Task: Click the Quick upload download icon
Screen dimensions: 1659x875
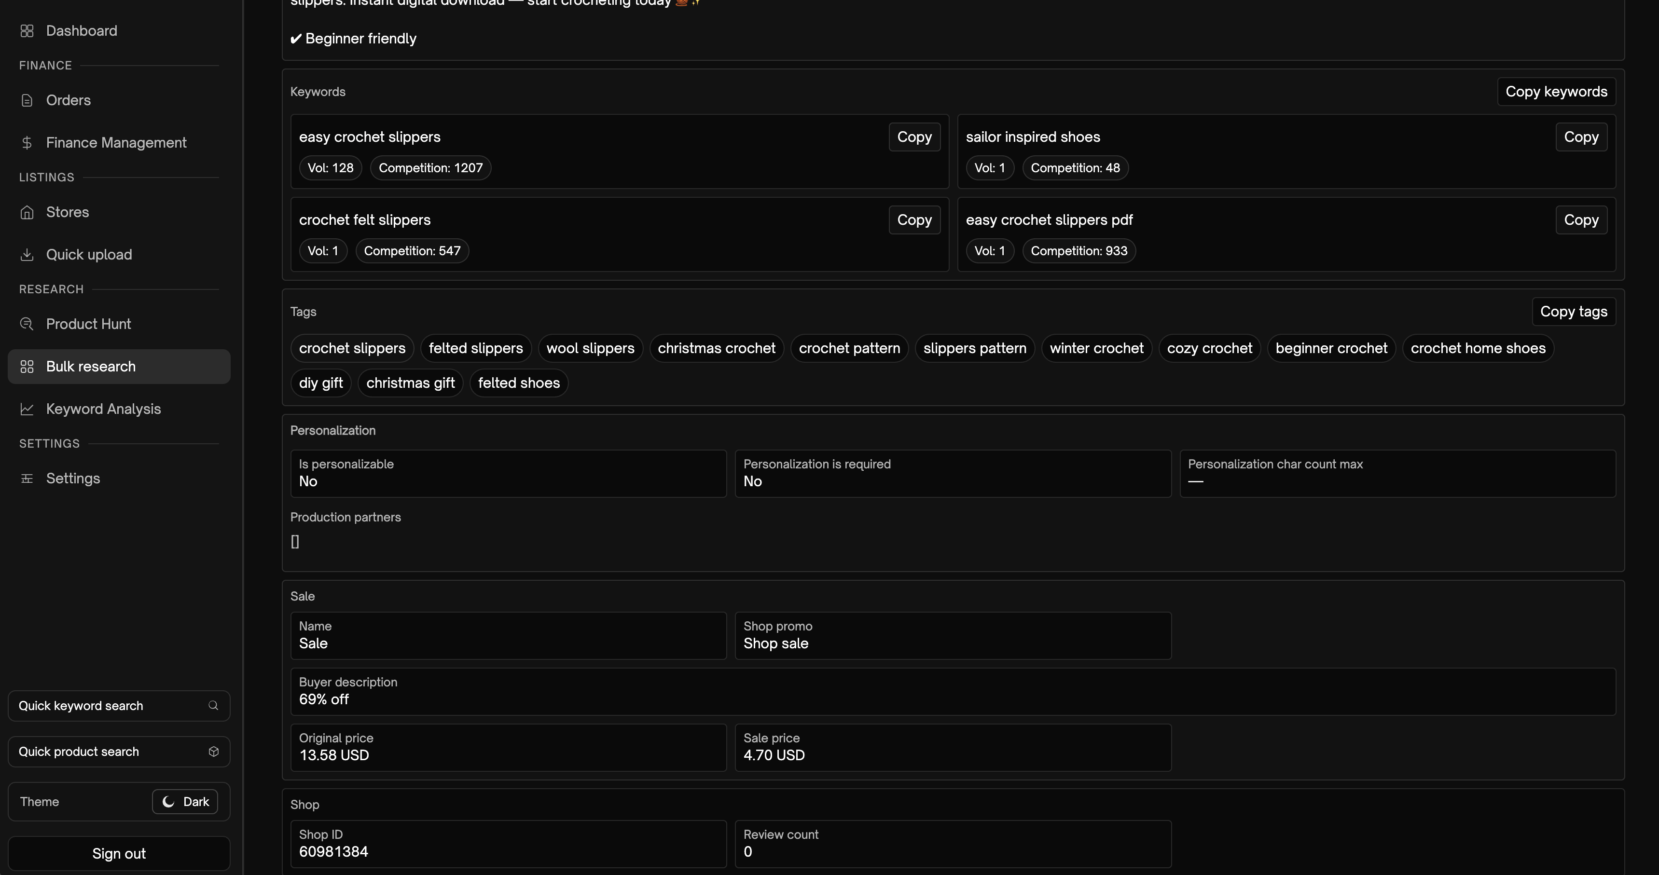Action: tap(27, 254)
